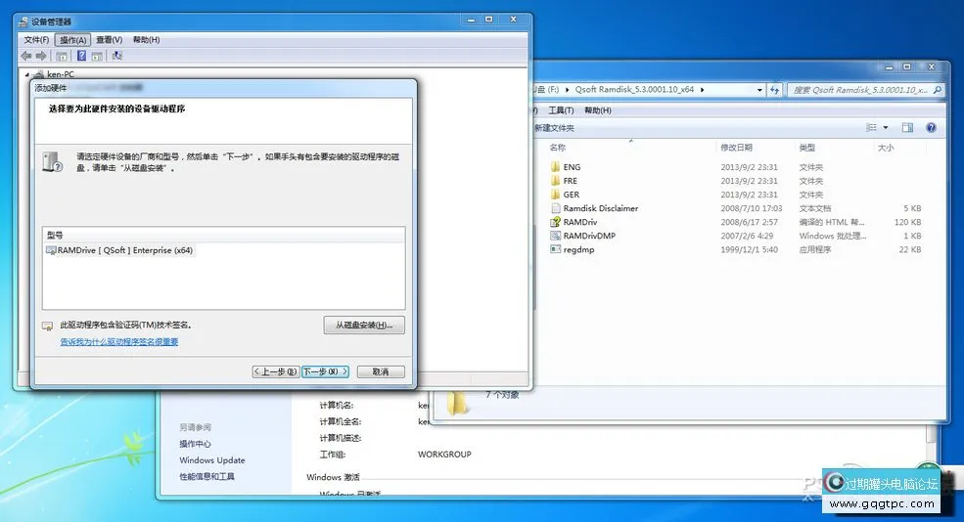964x522 pixels.
Task: Select the regdmp application file
Action: click(577, 249)
